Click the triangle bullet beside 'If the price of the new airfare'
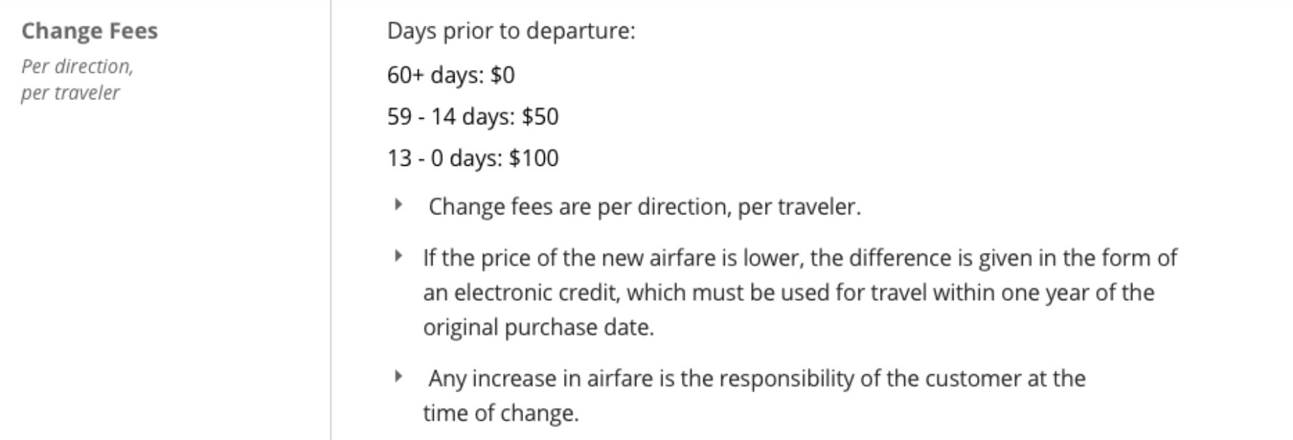The width and height of the screenshot is (1293, 440). point(399,256)
